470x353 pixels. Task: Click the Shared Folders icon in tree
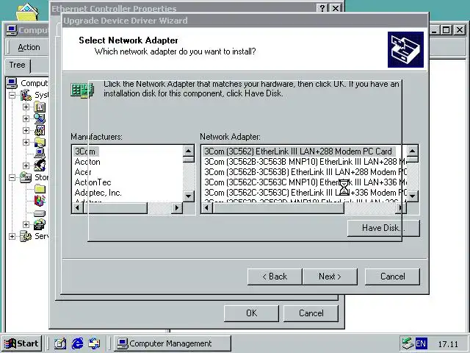pos(40,142)
